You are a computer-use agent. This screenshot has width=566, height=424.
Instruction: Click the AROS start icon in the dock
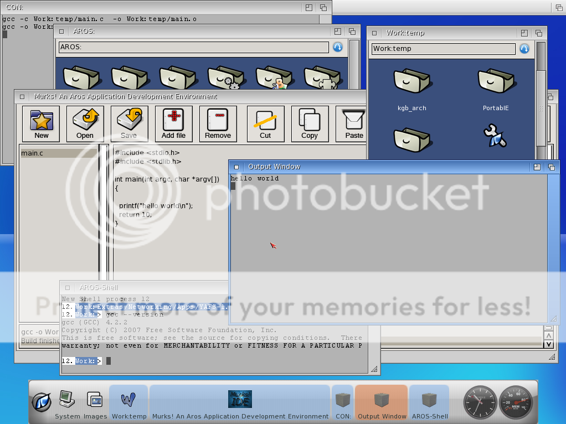click(42, 402)
